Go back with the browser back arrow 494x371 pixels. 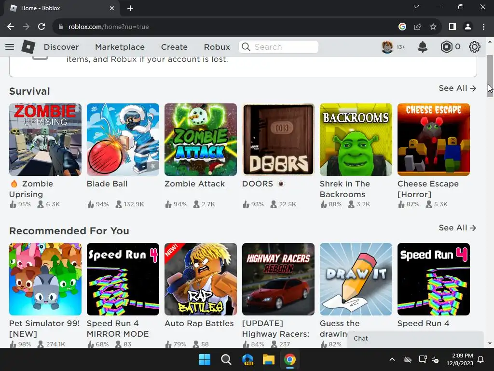tap(11, 27)
